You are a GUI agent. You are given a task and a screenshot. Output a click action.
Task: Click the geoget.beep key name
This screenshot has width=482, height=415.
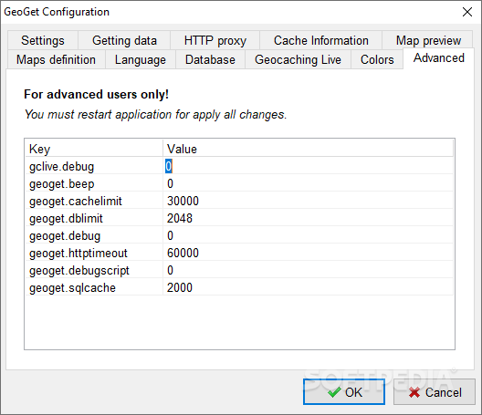pos(62,183)
